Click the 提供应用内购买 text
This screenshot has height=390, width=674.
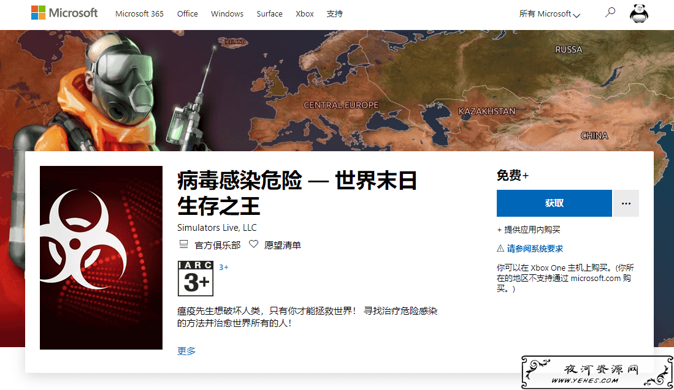coord(529,230)
